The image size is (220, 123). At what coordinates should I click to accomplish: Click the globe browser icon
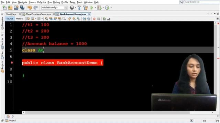tap(72, 8)
